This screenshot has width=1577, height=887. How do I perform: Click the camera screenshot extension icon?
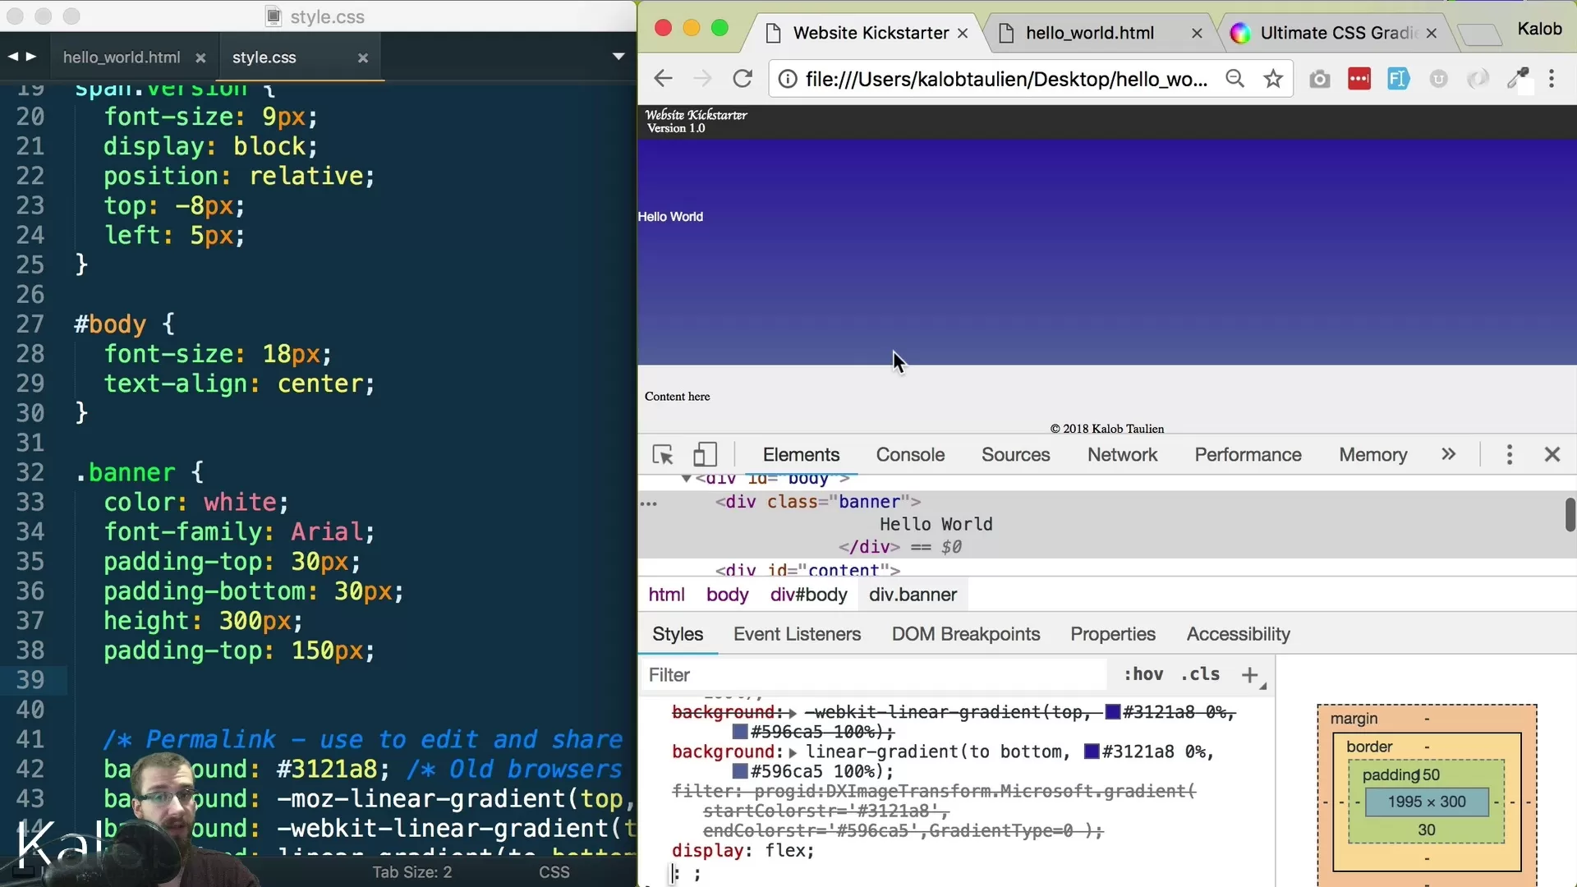coord(1319,79)
